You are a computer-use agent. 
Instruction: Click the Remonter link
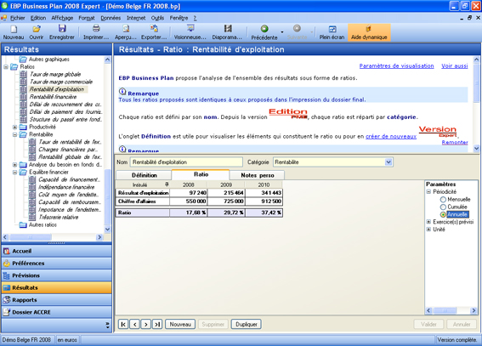455,142
